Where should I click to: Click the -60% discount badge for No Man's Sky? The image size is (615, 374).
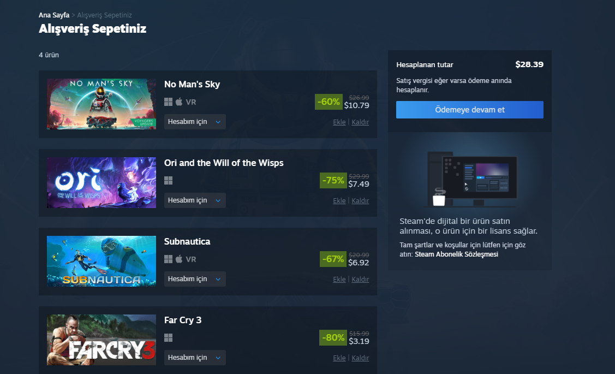(329, 102)
